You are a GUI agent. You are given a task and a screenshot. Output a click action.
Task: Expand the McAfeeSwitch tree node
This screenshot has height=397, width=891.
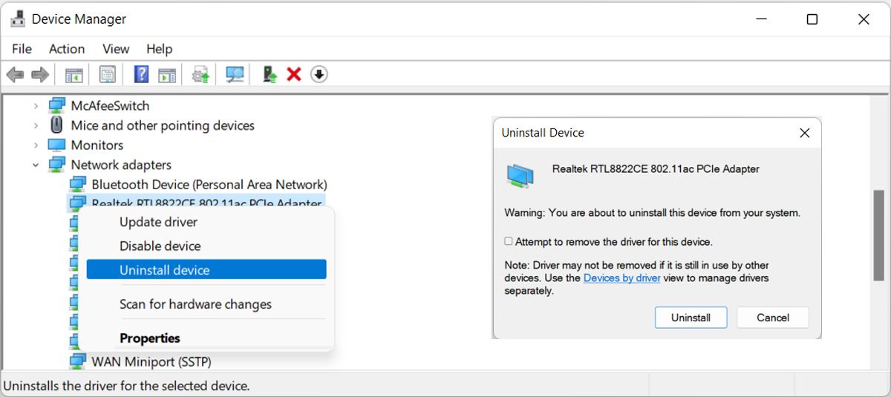point(36,106)
